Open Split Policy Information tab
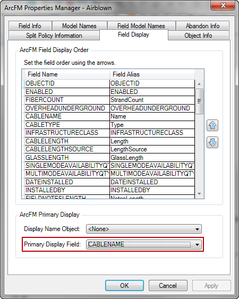 (x=54, y=36)
